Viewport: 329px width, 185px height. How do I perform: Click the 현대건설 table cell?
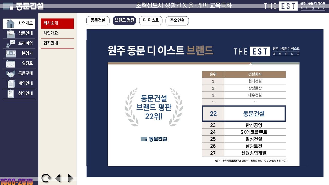point(255,81)
